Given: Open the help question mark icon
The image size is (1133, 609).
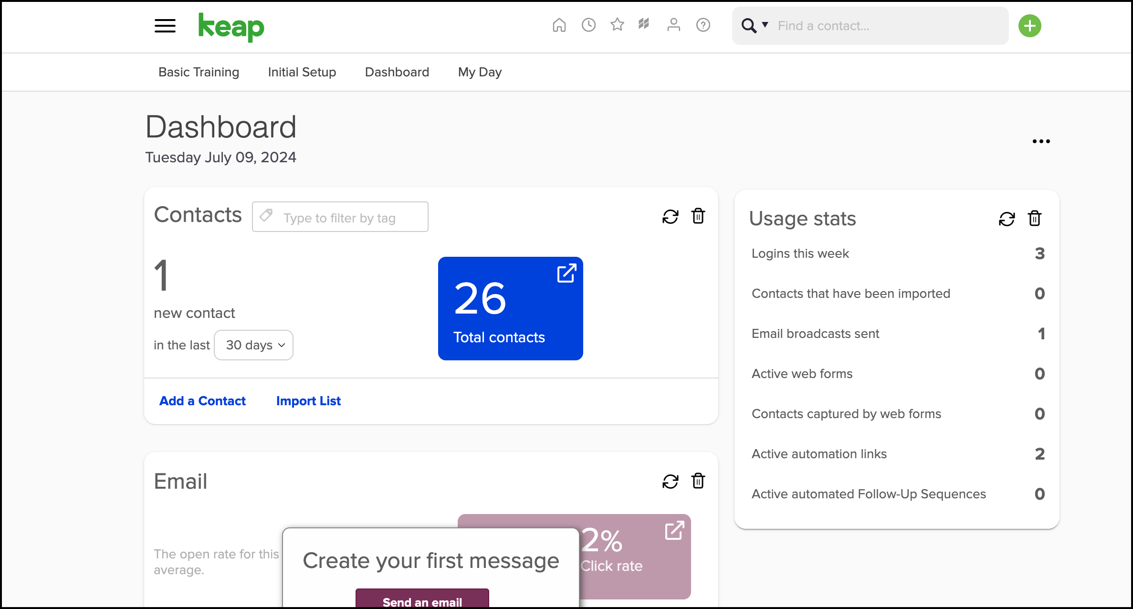Looking at the screenshot, I should [x=703, y=25].
